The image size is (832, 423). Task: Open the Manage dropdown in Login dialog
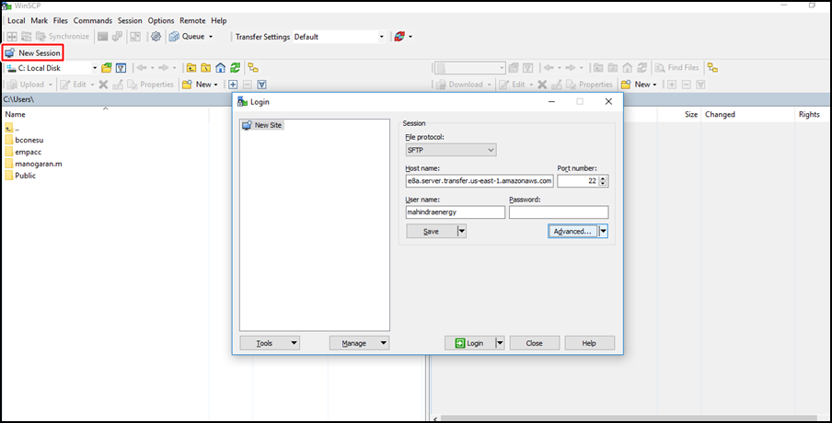click(359, 343)
